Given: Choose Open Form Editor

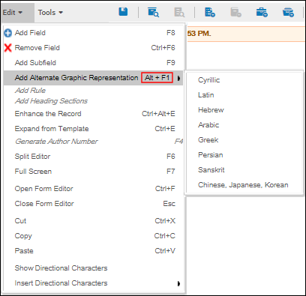Looking at the screenshot, I should [x=94, y=189].
